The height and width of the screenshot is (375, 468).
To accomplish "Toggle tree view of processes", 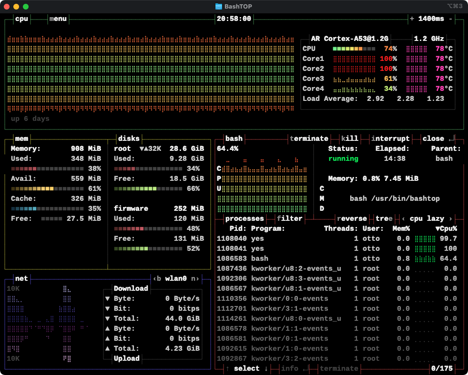I will click(384, 218).
